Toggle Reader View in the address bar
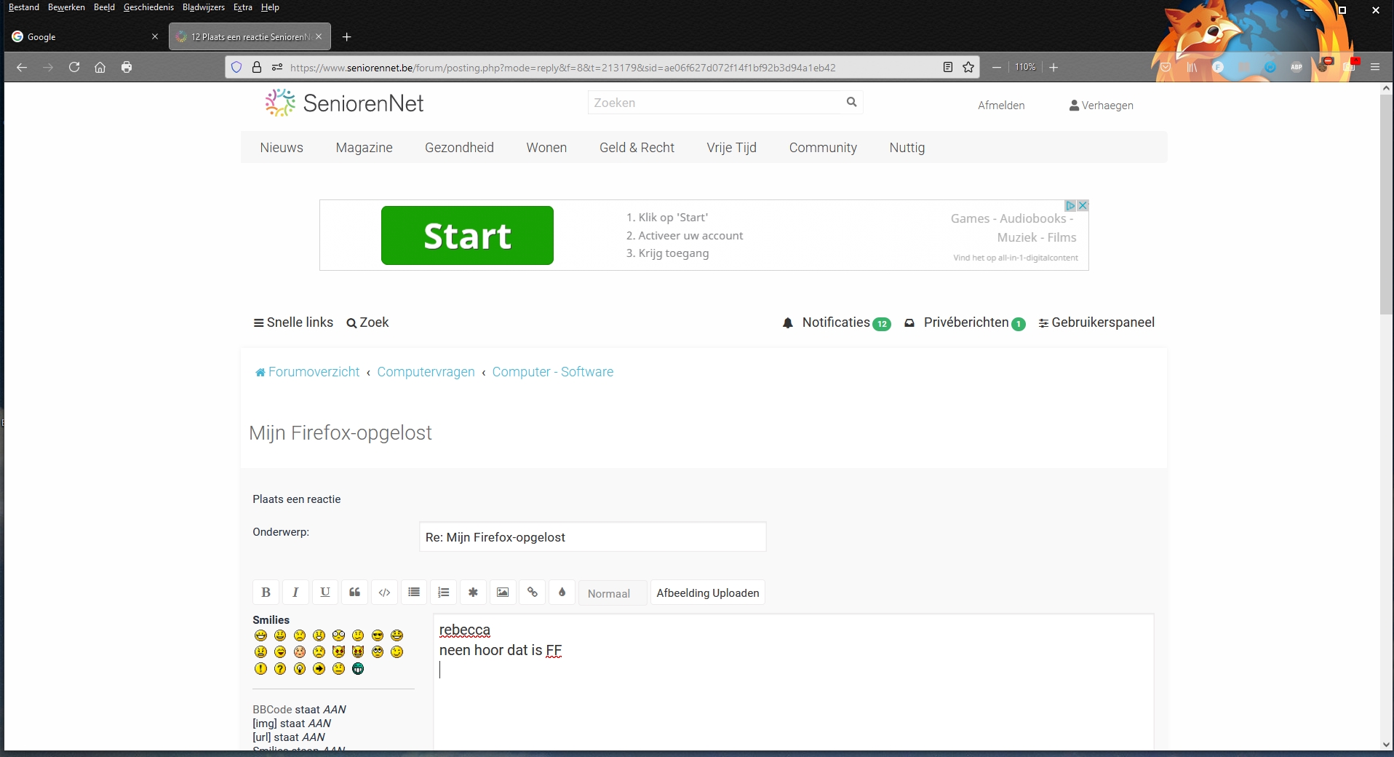1394x757 pixels. coord(948,67)
